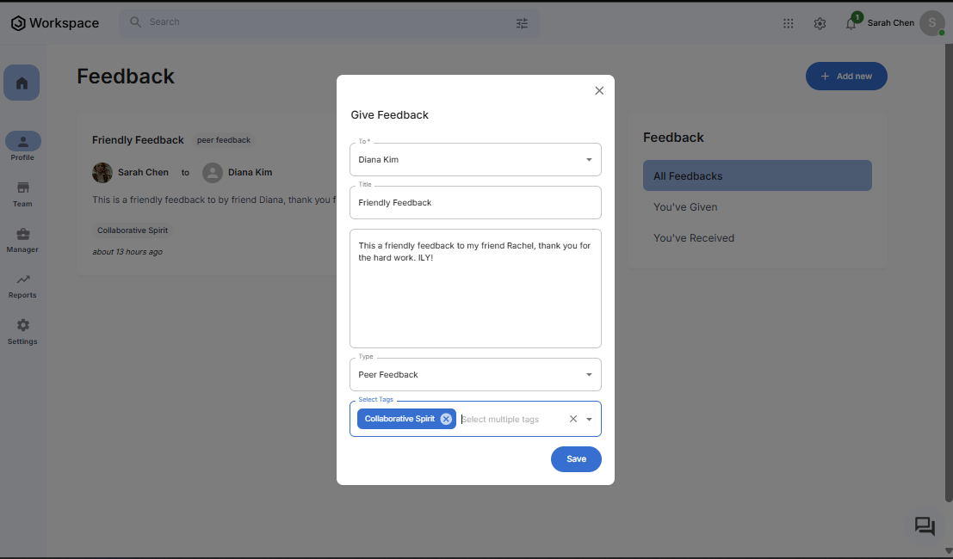This screenshot has width=953, height=559.
Task: Click the Home icon in the sidebar
Action: [x=22, y=83]
